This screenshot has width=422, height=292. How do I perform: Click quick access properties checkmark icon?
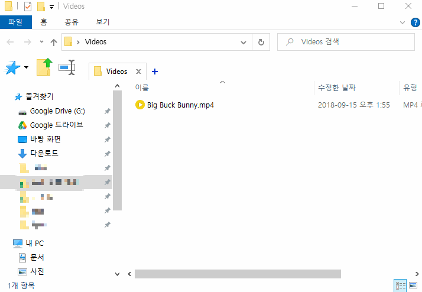28,7
